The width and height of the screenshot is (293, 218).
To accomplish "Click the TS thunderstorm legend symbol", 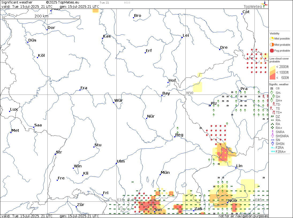I will point(272,108).
